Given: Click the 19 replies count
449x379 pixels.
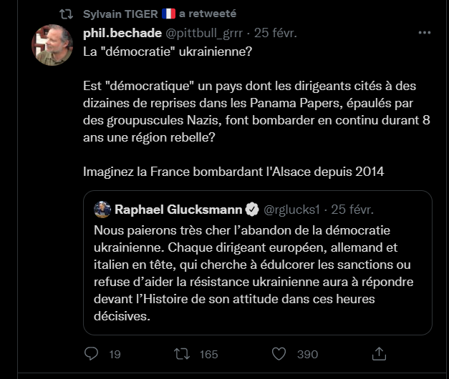Looking at the screenshot, I should (x=115, y=353).
